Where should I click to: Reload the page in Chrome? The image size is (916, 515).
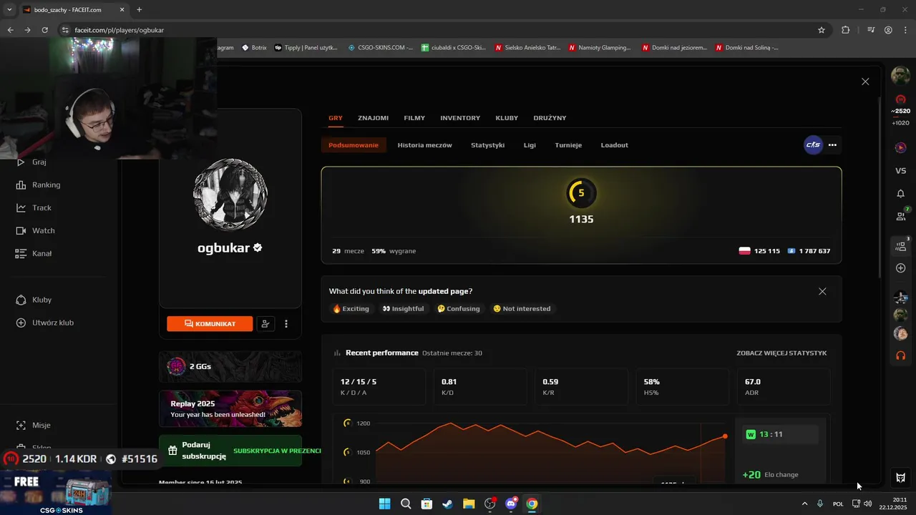[44, 30]
